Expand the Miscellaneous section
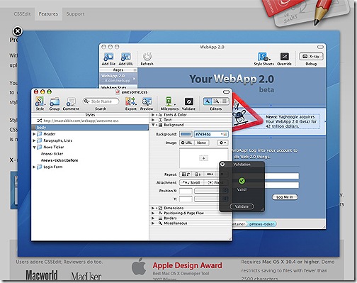This screenshot has height=283, width=357. (153, 223)
